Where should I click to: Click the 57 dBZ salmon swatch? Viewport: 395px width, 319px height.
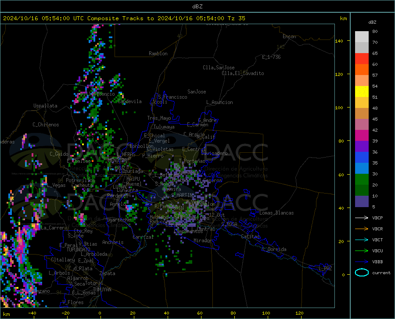(x=362, y=81)
